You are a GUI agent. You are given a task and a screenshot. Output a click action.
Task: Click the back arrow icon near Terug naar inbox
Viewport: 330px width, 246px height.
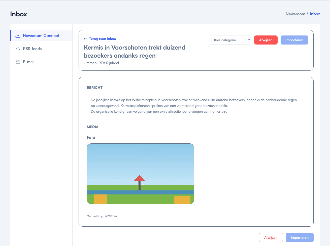[85, 39]
